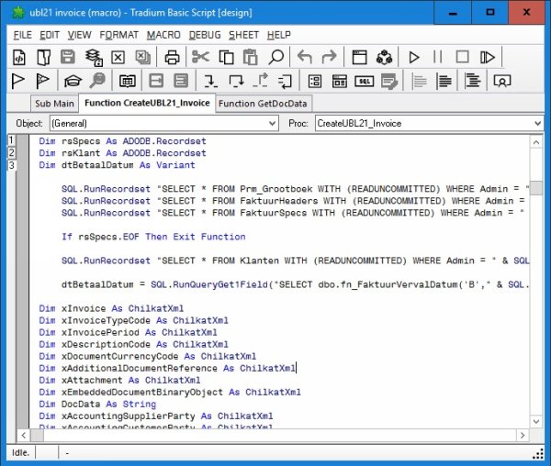
Task: Click sheet number 1 in margin
Action: 11,140
